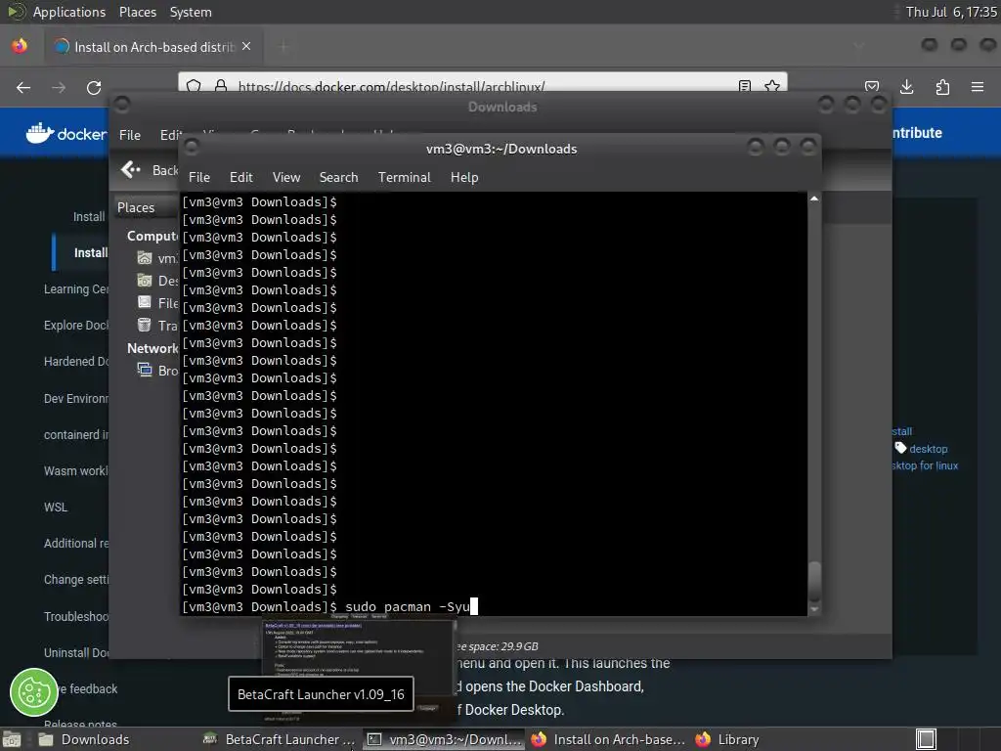Open the terminal Edit menu
The height and width of the screenshot is (751, 1001).
click(x=240, y=177)
